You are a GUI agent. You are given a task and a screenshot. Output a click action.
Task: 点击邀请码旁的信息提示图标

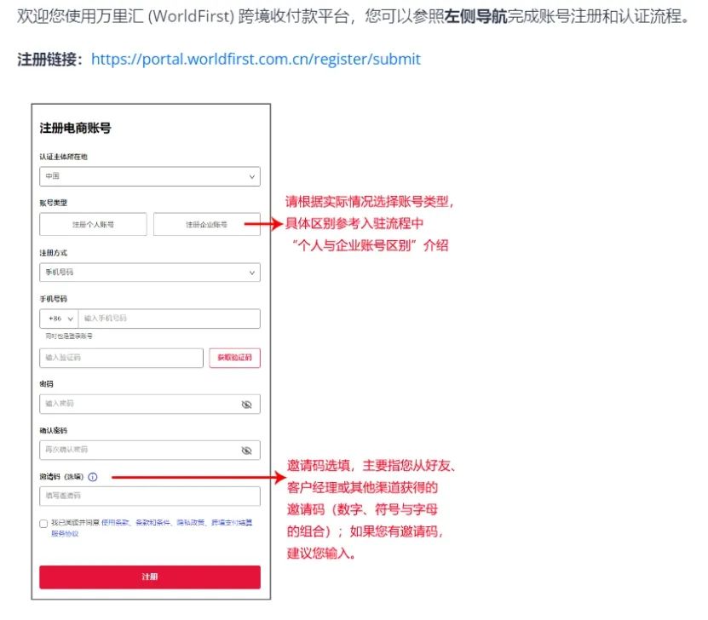click(93, 477)
